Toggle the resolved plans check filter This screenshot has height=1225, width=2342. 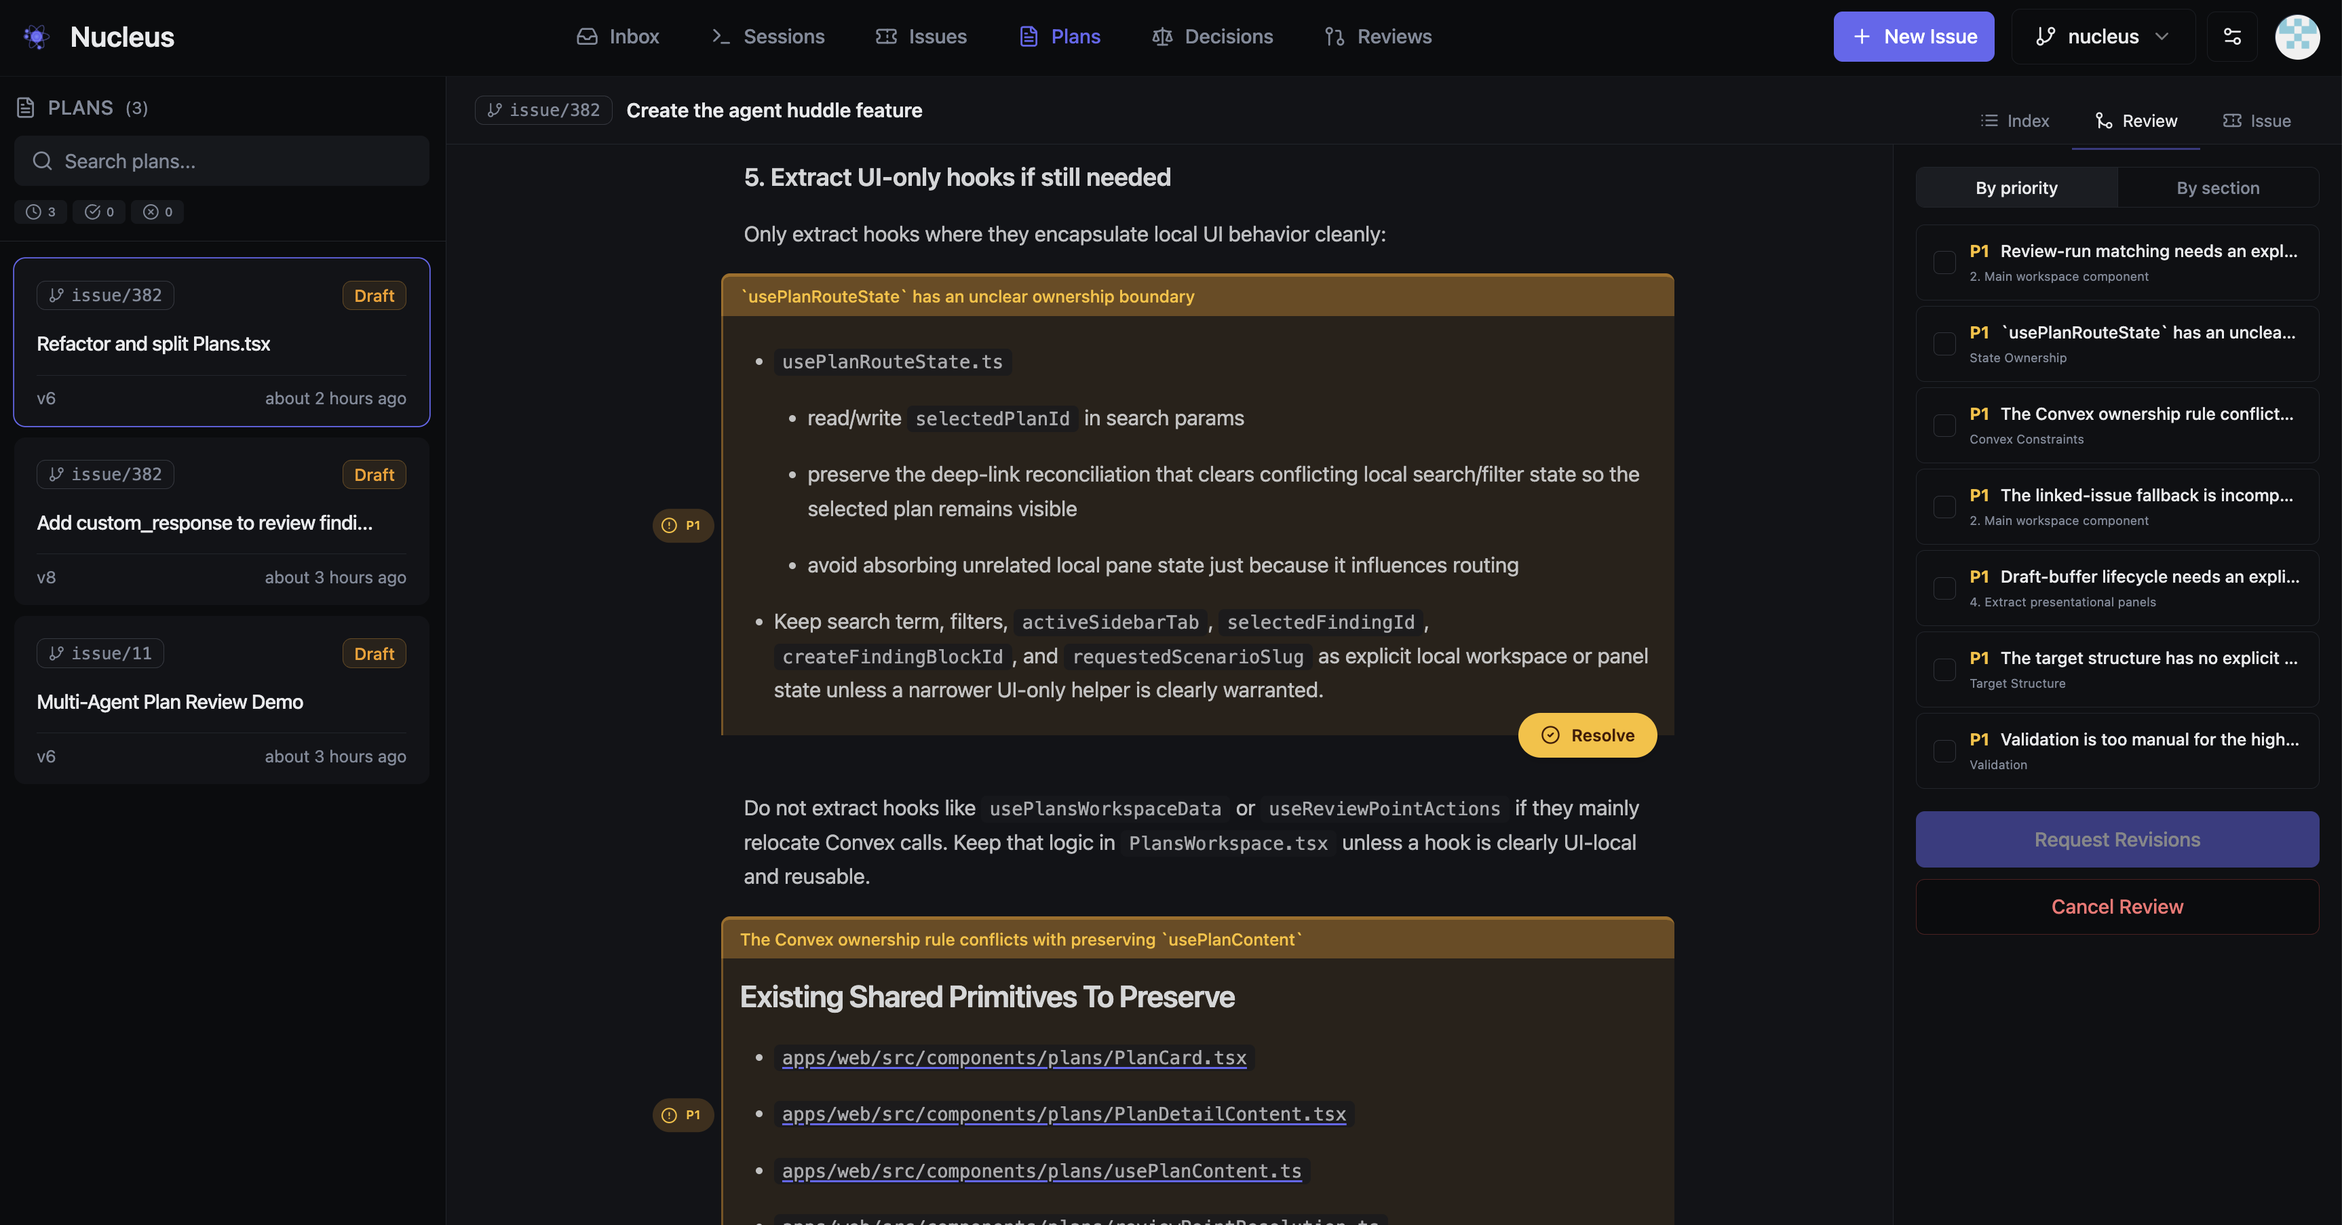pos(98,212)
